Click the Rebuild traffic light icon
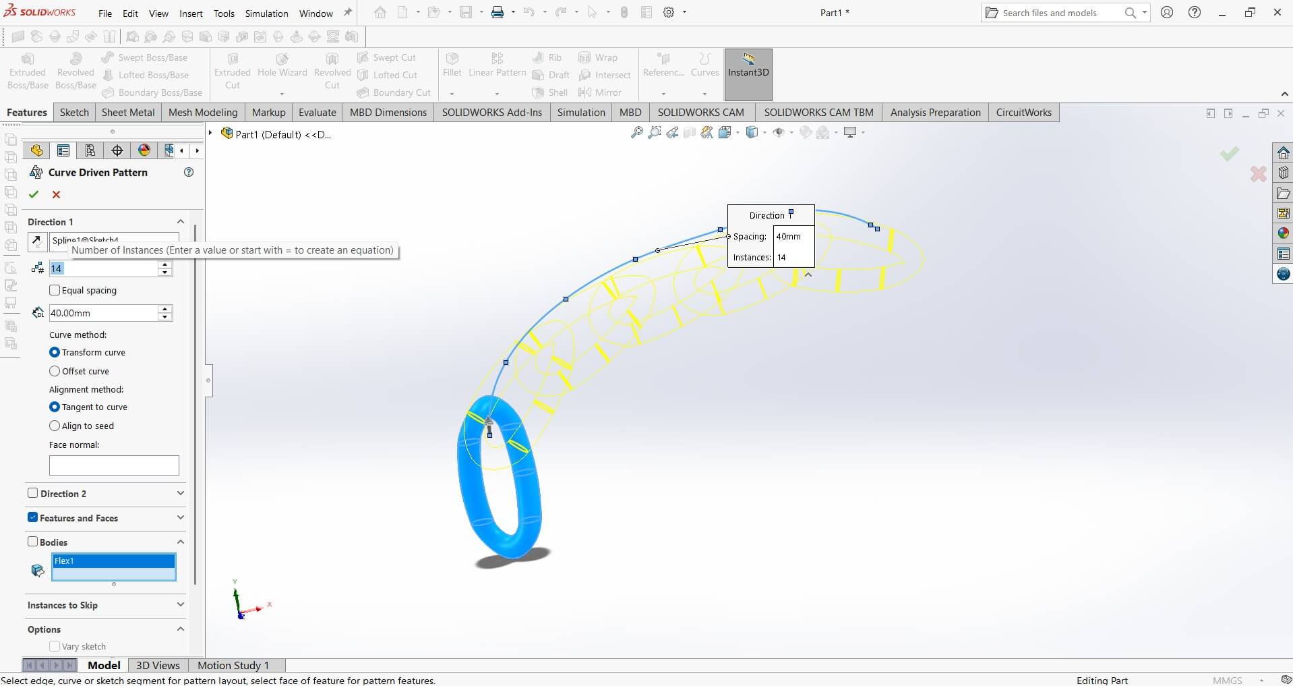The height and width of the screenshot is (686, 1293). click(624, 12)
